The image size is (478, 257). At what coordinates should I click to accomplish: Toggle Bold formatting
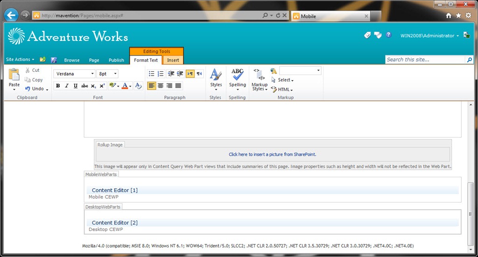click(x=58, y=86)
